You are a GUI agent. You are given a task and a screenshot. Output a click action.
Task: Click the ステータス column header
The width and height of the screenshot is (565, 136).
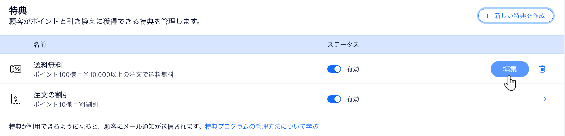pos(343,45)
